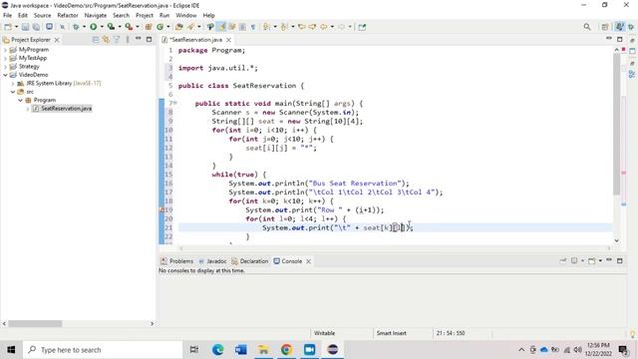Toggle Word Wrap toolbar icon
Image resolution: width=638 pixels, height=359 pixels.
(x=232, y=27)
